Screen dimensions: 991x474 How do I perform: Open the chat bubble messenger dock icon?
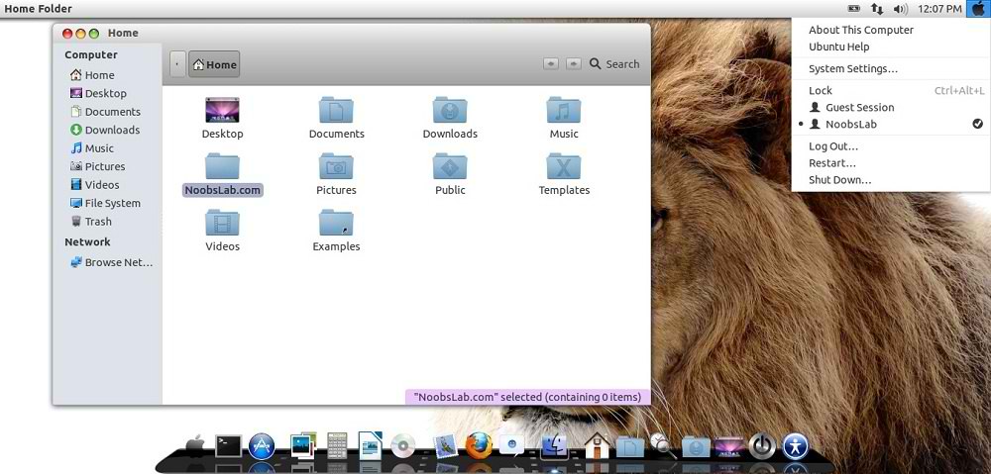pyautogui.click(x=511, y=445)
